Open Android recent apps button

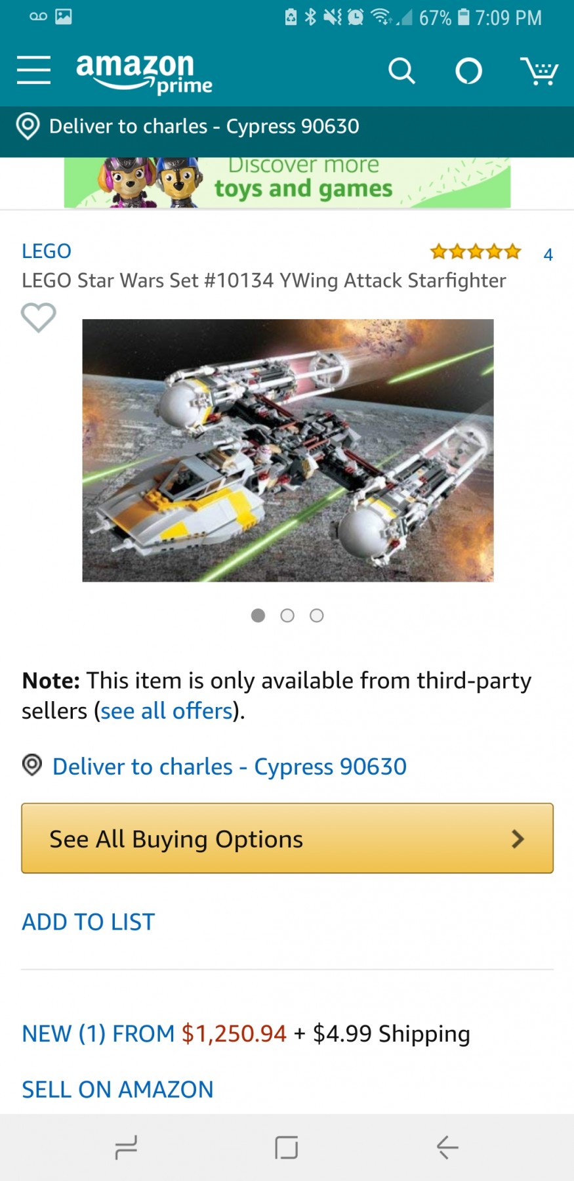[x=126, y=1147]
